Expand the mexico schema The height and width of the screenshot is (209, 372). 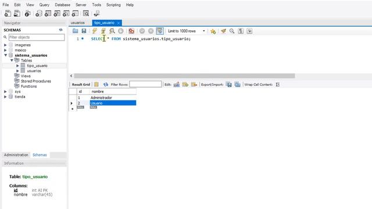[x=5, y=50]
